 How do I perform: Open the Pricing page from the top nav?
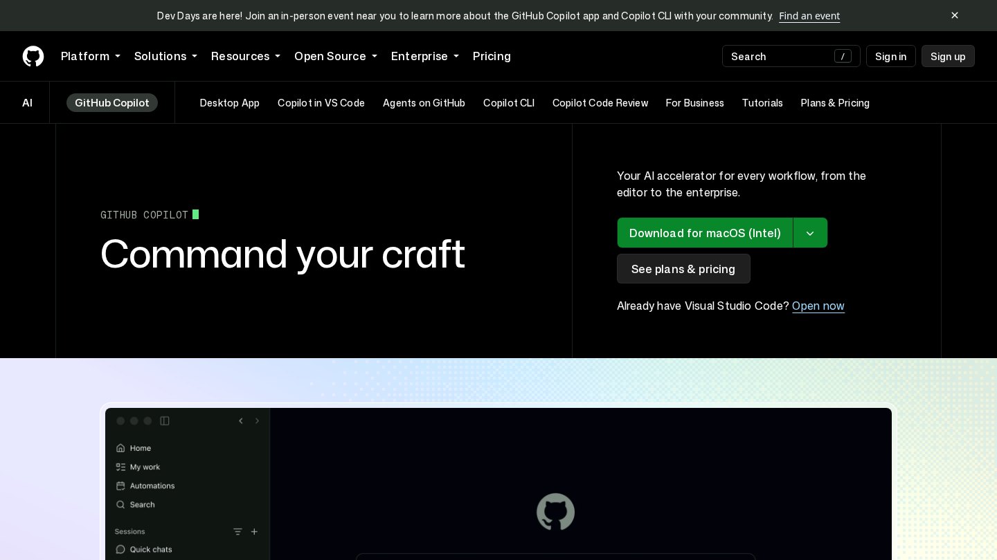[x=492, y=56]
